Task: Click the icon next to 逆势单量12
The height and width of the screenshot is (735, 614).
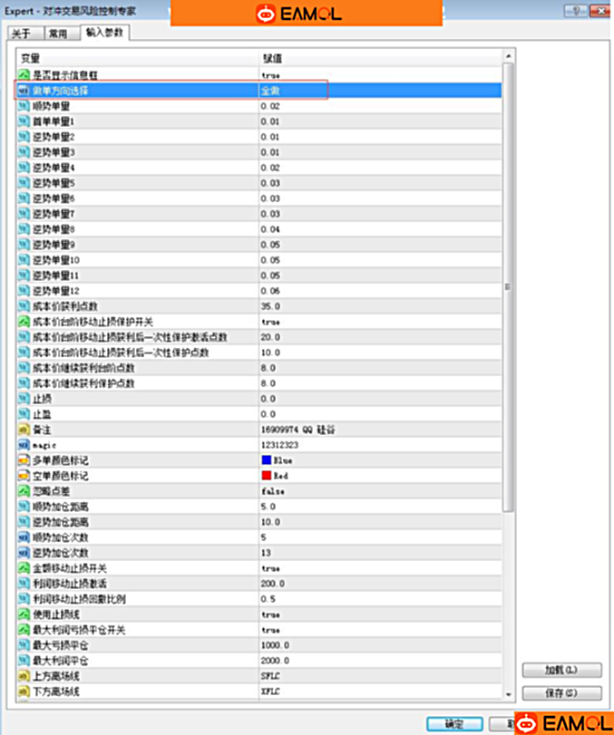Action: pyautogui.click(x=24, y=291)
